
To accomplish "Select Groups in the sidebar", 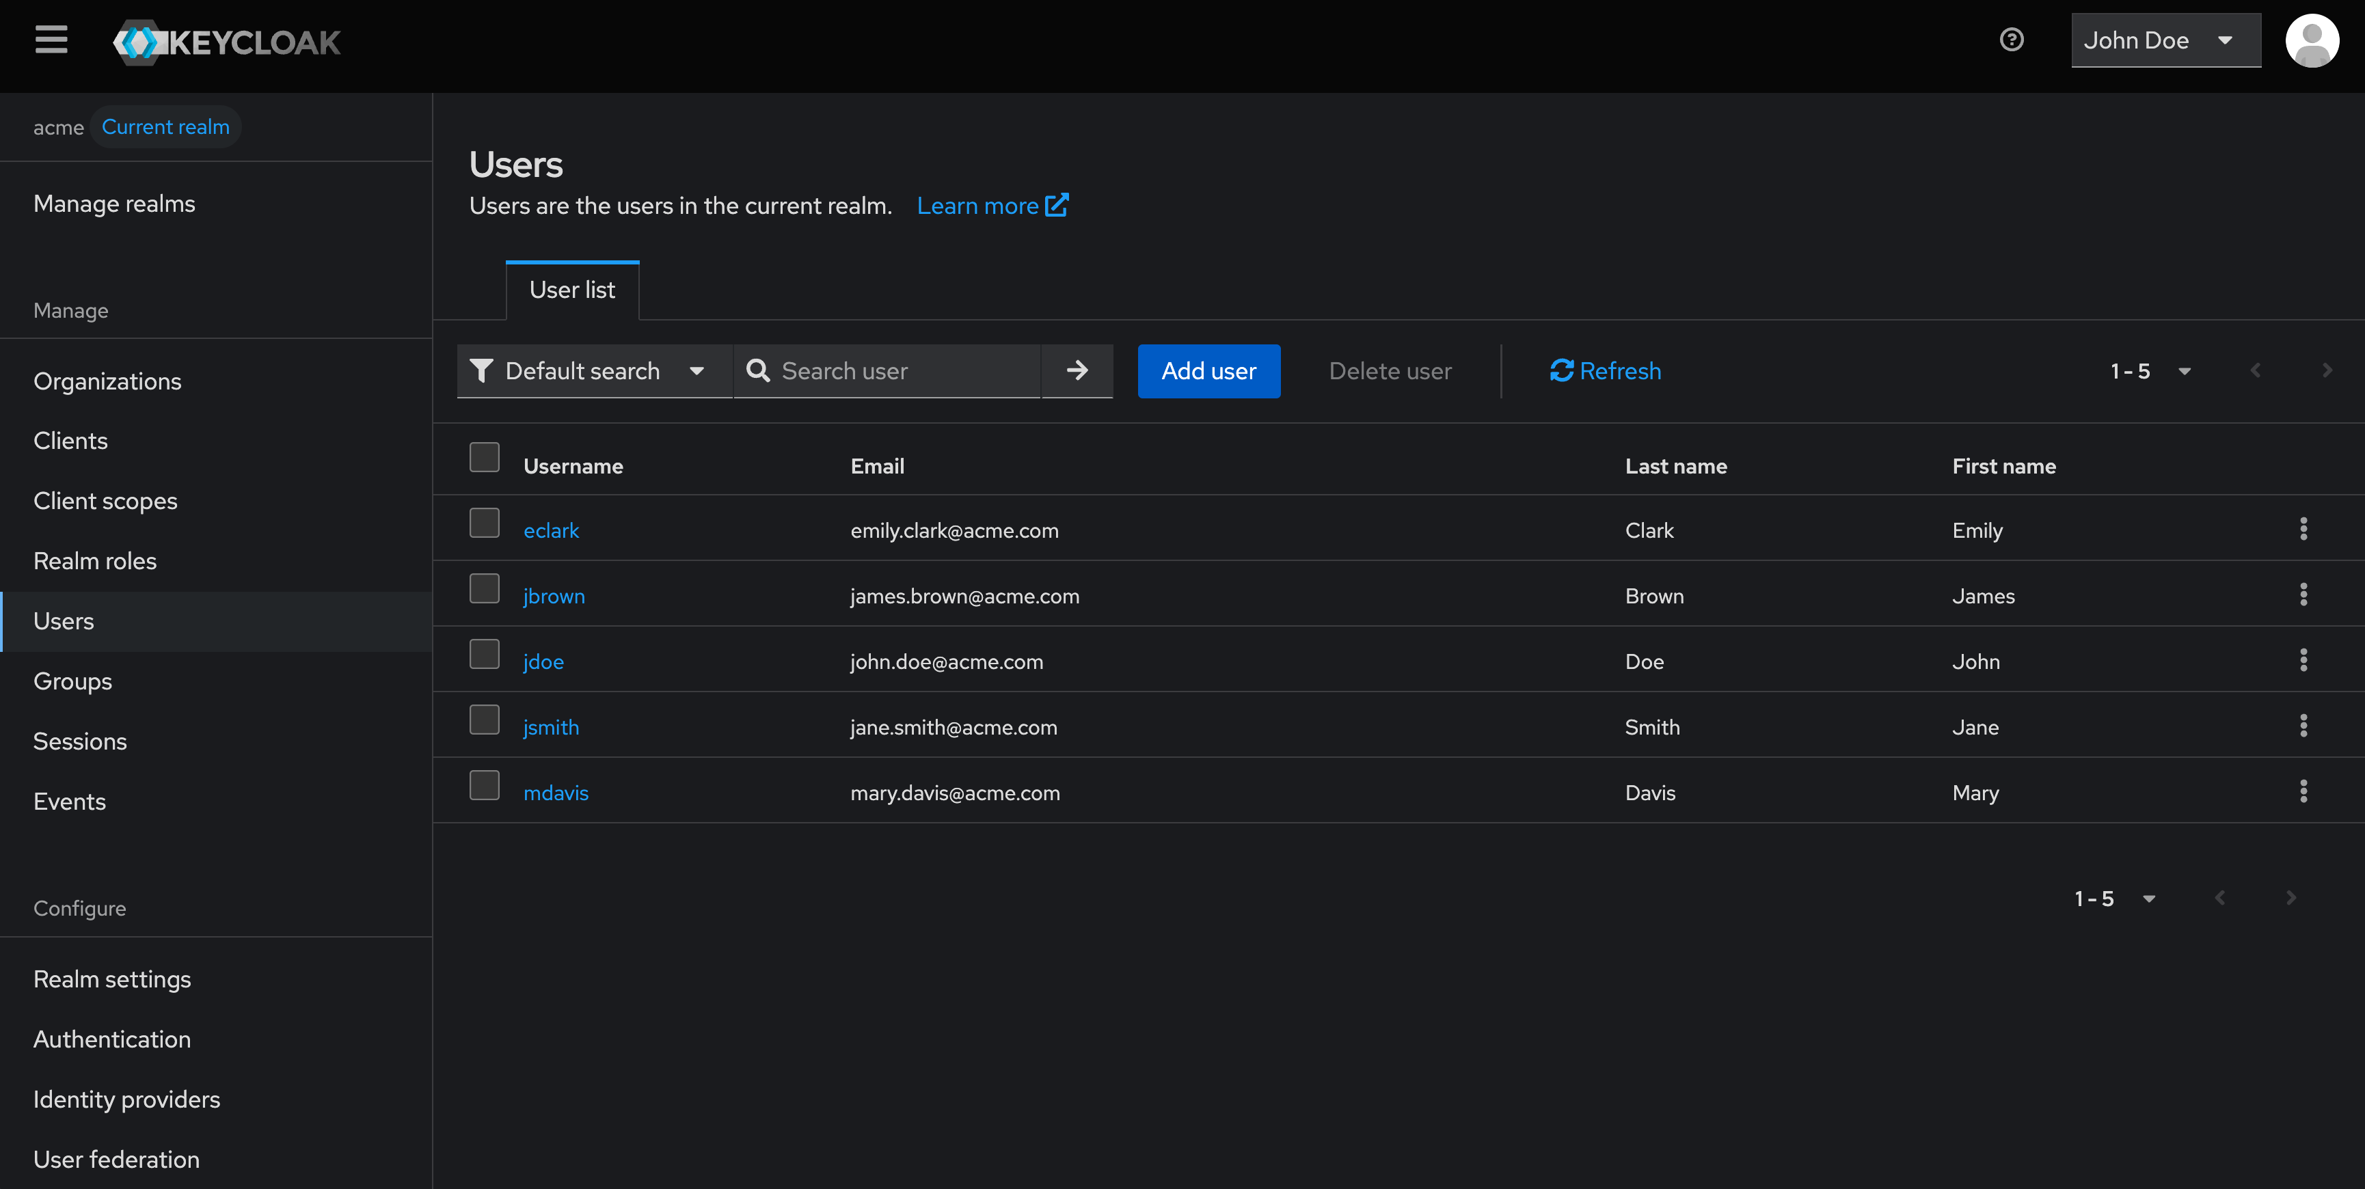I will pyautogui.click(x=72, y=681).
